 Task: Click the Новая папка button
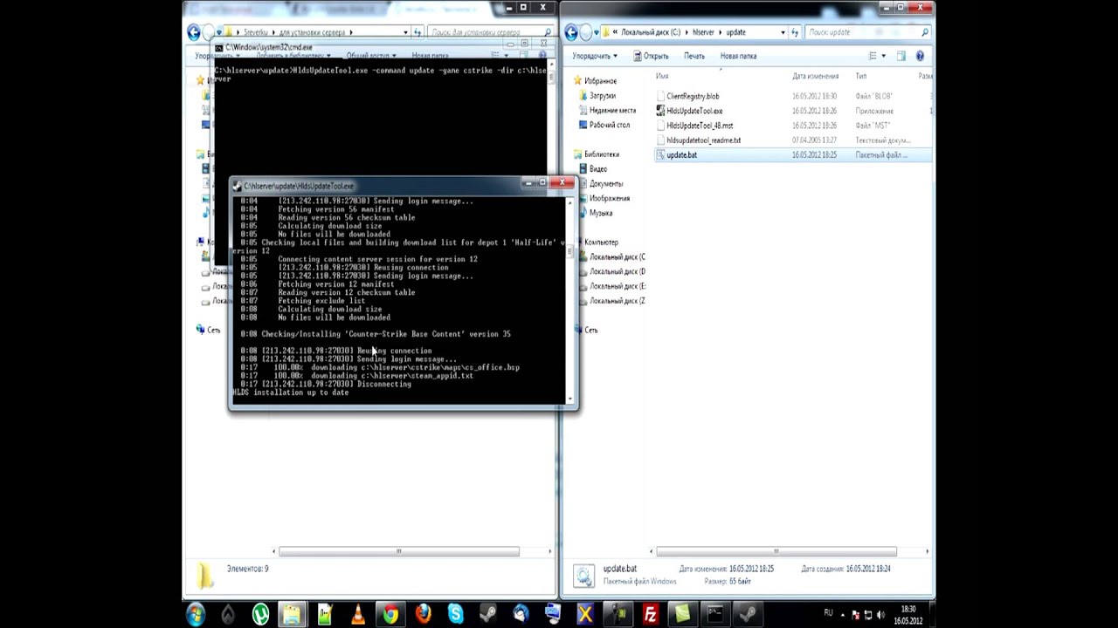[x=738, y=56]
